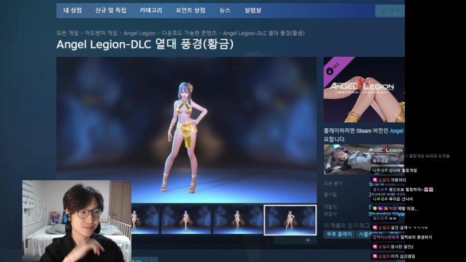Click the purple DLC download badge icon

tap(329, 71)
